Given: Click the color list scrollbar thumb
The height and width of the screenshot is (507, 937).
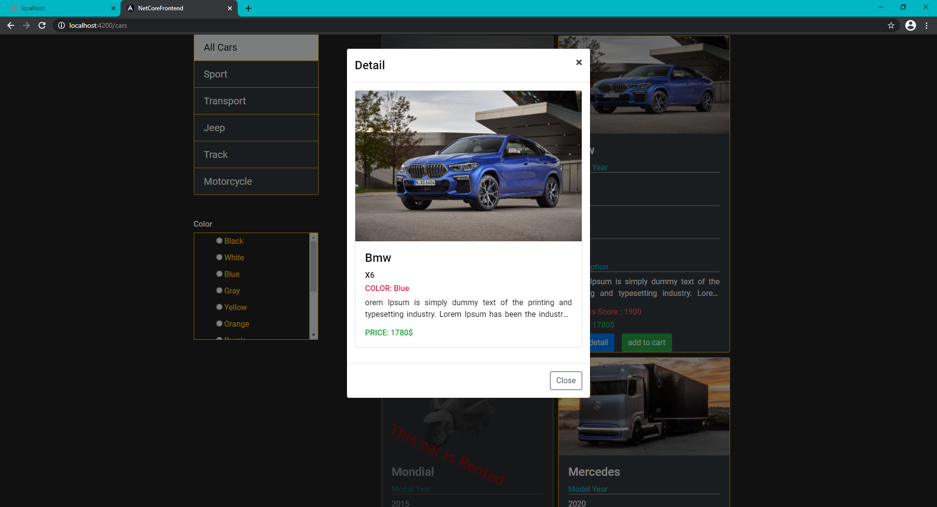Looking at the screenshot, I should 314,266.
